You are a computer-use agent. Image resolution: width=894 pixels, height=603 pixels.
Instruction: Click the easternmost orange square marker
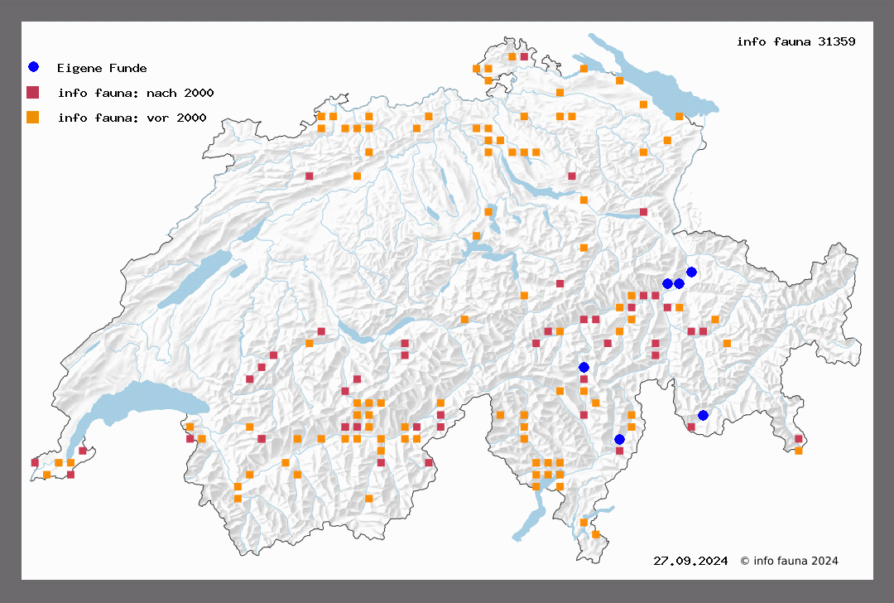click(799, 451)
